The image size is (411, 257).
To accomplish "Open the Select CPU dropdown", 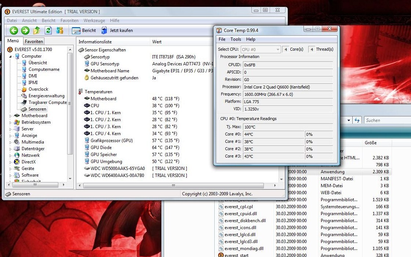I will (261, 49).
